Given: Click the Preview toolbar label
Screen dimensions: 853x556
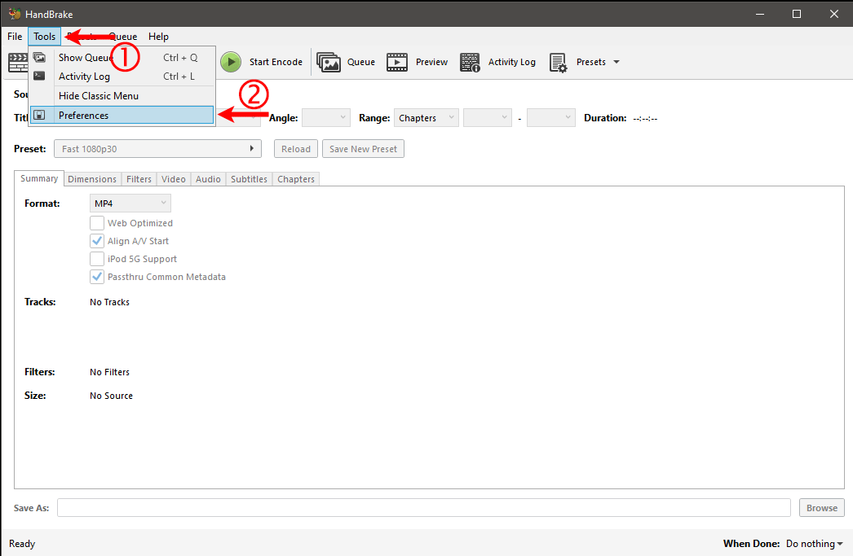Looking at the screenshot, I should 432,62.
